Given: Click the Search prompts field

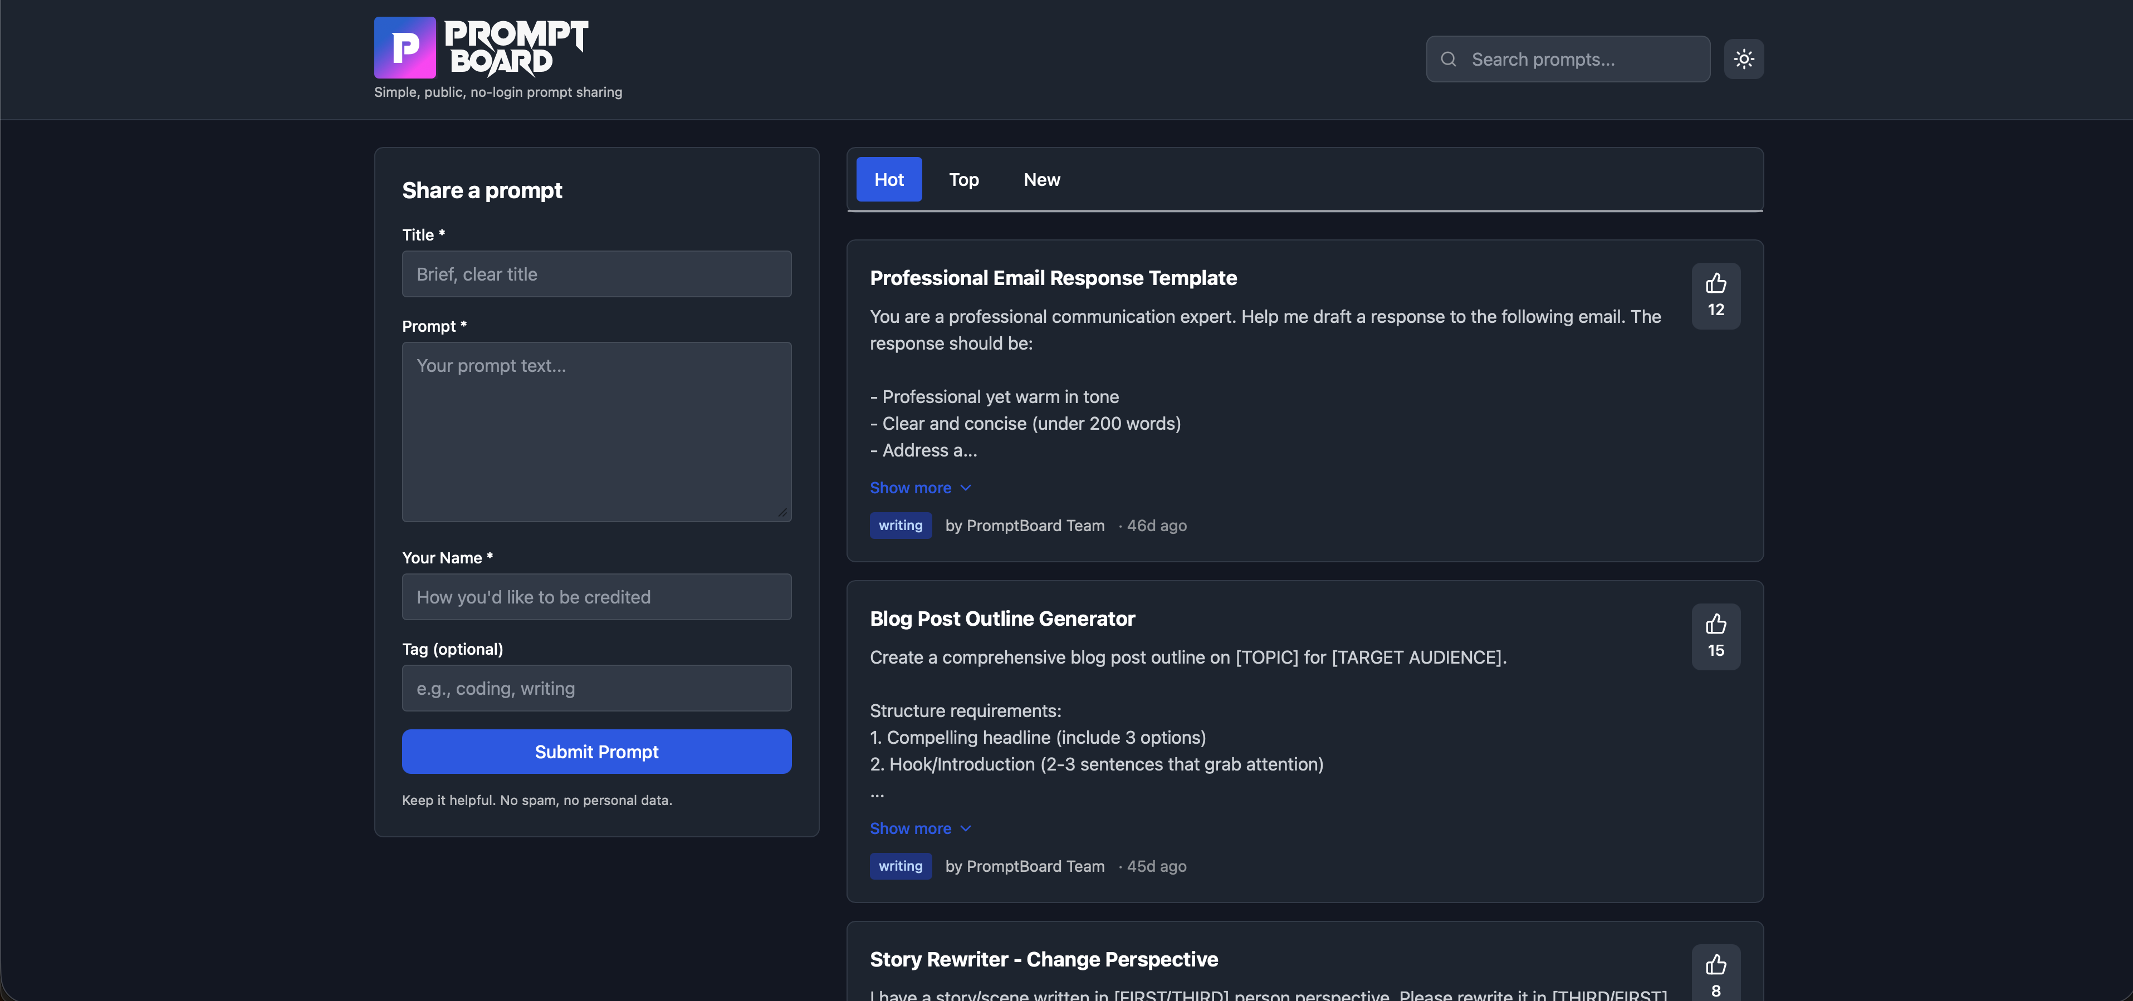Looking at the screenshot, I should [x=1568, y=59].
